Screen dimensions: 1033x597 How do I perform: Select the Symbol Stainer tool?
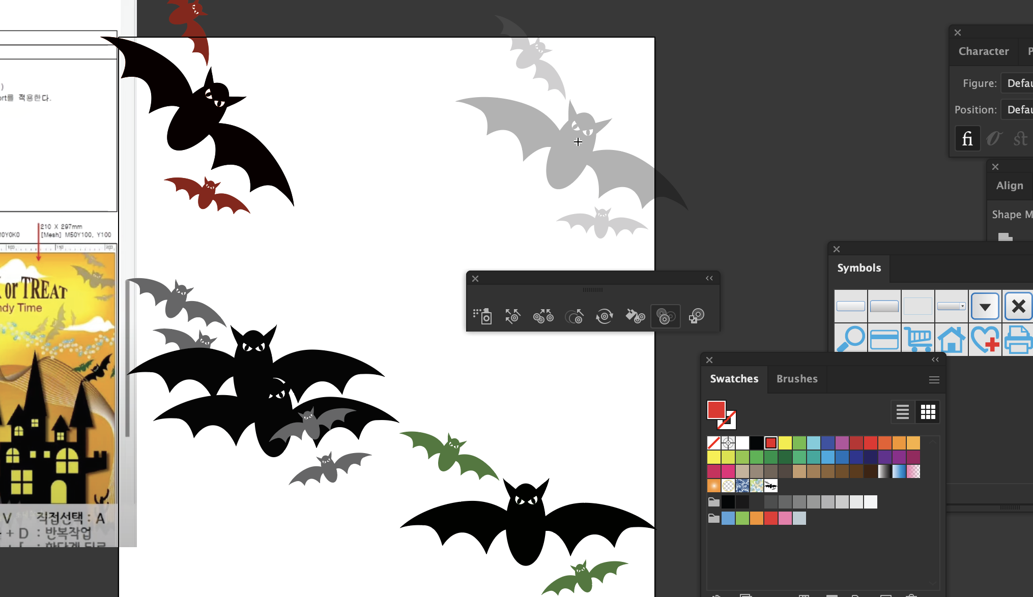click(635, 316)
